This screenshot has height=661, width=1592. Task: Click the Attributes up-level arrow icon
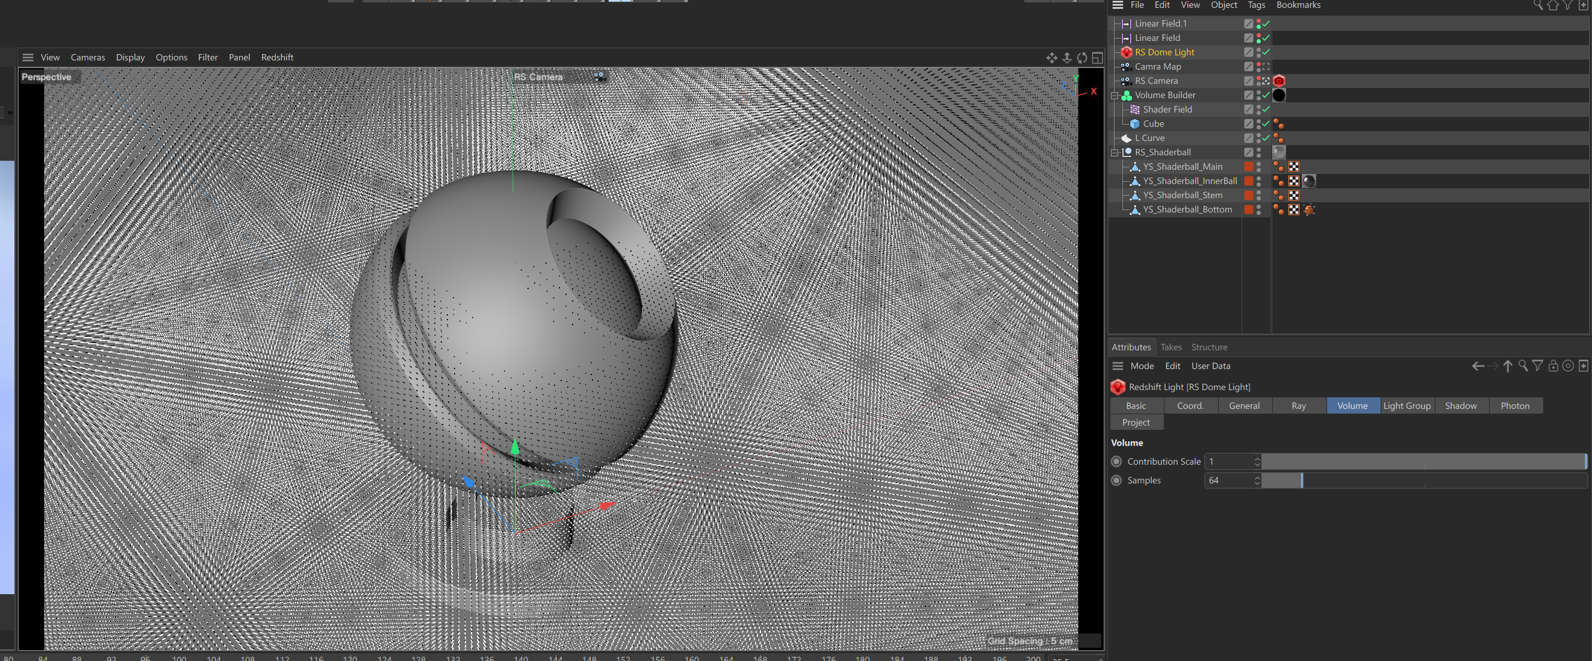pos(1507,367)
